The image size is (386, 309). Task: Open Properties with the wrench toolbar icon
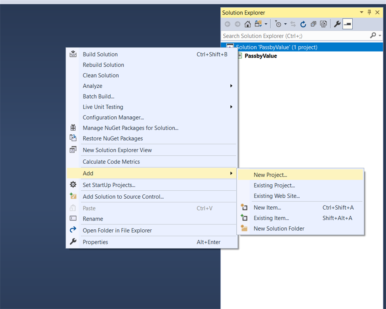pyautogui.click(x=337, y=24)
